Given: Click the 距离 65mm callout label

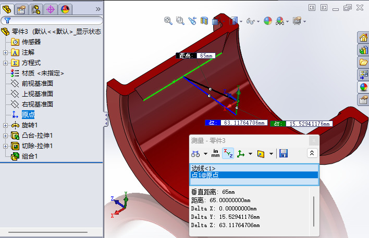Looking at the screenshot, I should pyautogui.click(x=195, y=56).
